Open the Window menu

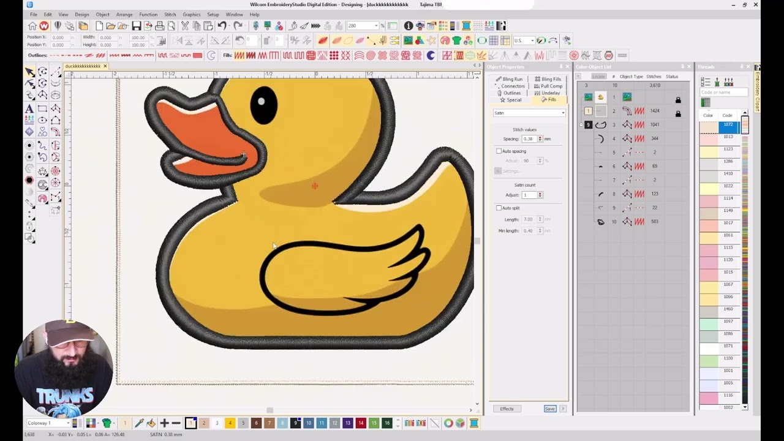[234, 14]
